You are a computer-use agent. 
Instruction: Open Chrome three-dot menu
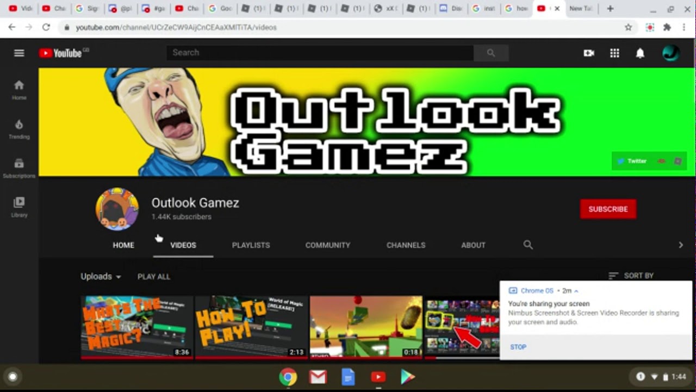[x=684, y=27]
